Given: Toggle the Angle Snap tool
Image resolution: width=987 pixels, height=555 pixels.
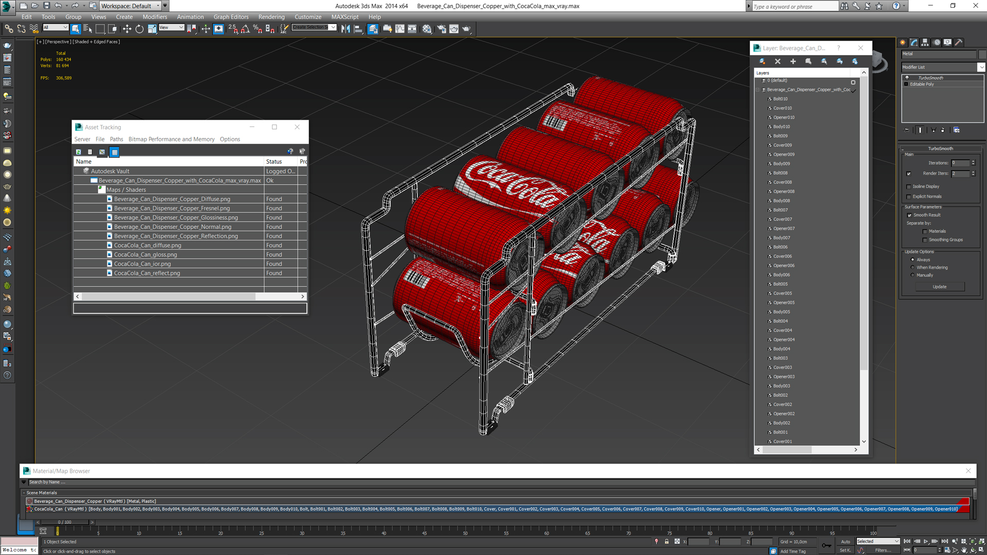Looking at the screenshot, I should point(245,29).
